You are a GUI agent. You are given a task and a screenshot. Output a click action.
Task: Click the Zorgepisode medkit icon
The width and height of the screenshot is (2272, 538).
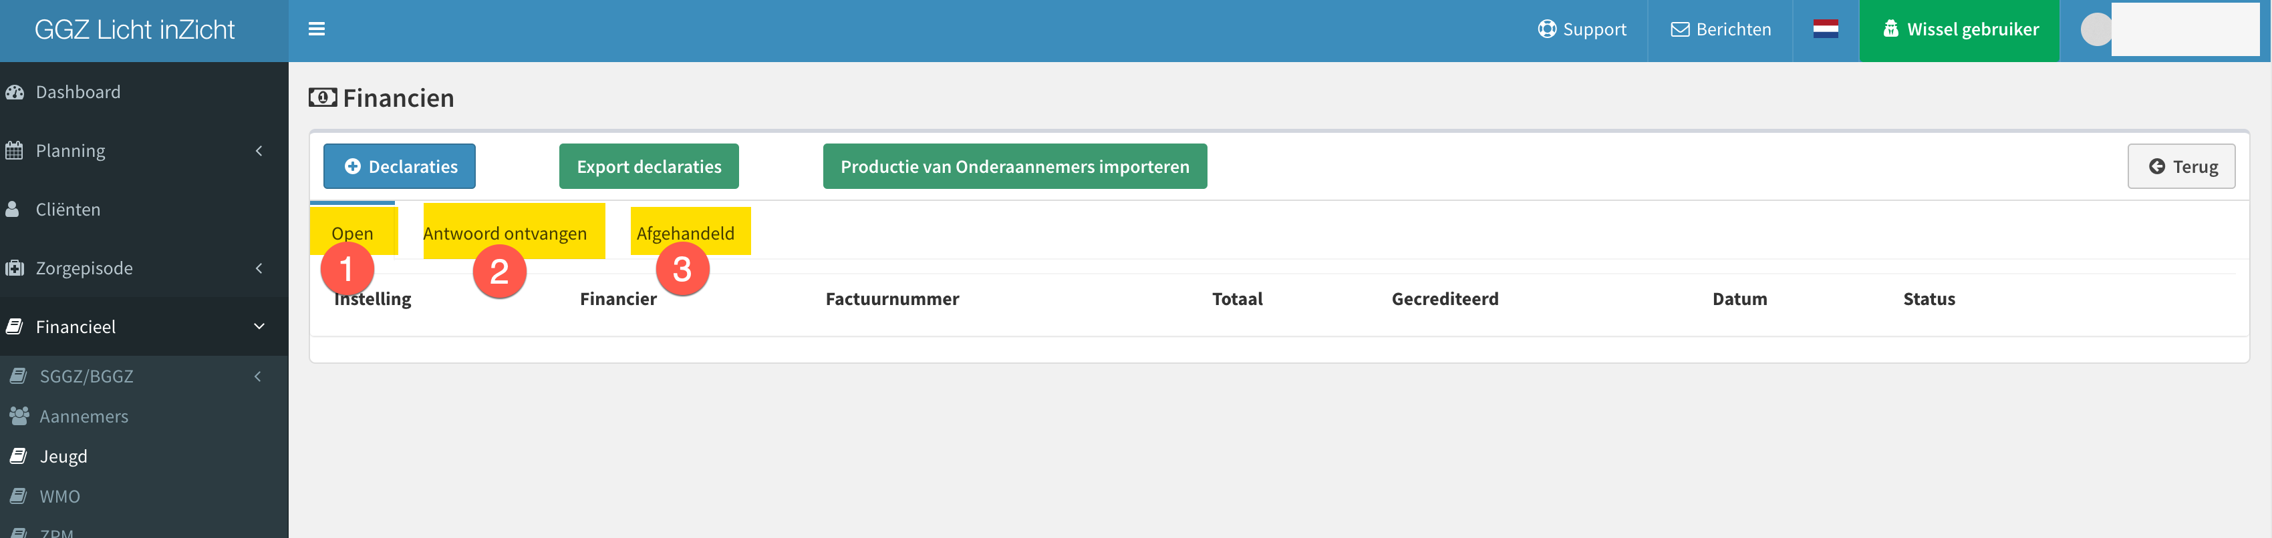(x=15, y=268)
